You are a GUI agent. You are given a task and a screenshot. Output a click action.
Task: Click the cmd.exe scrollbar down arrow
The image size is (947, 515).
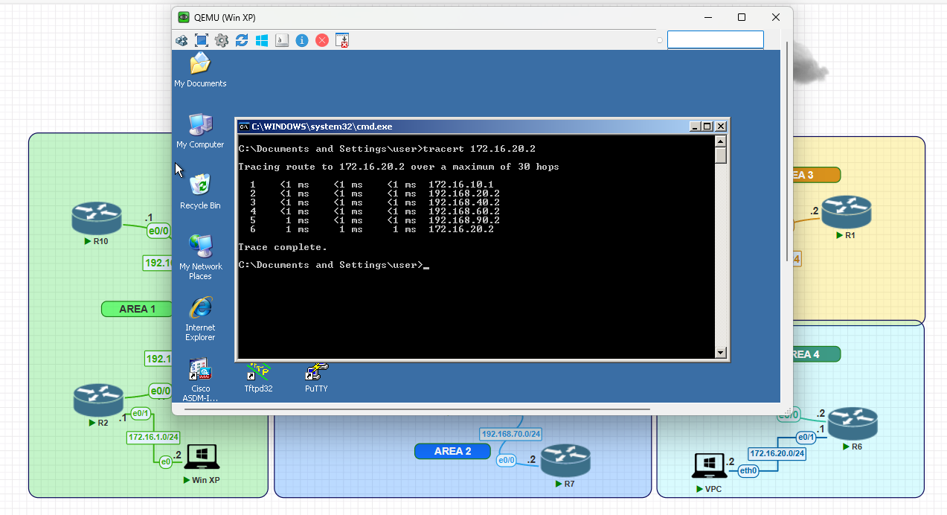click(720, 353)
